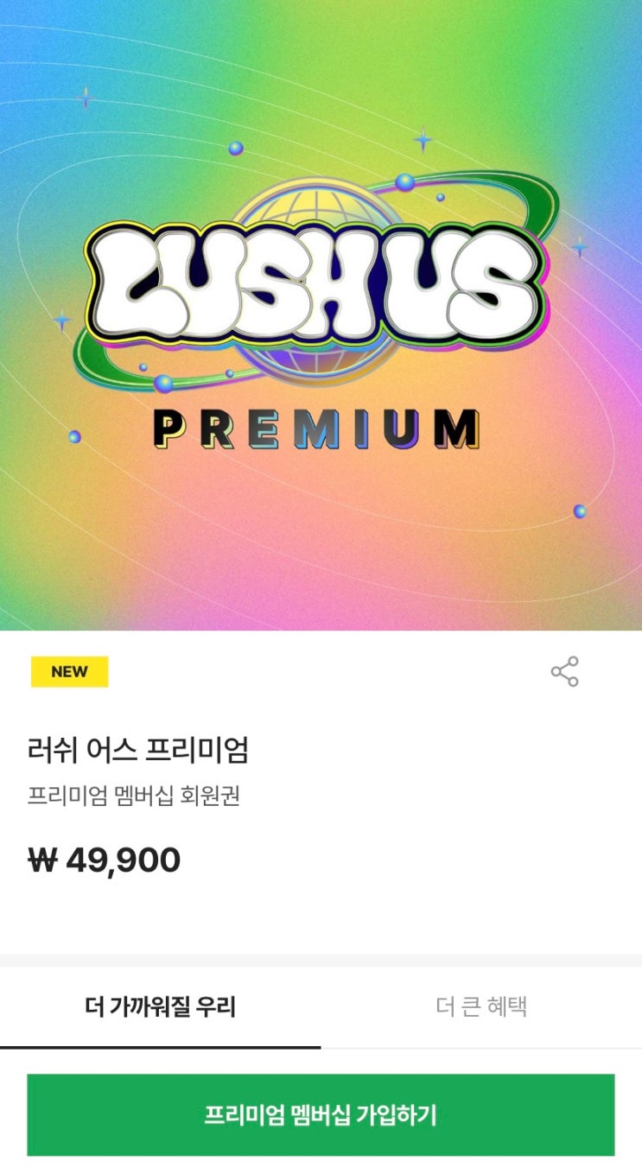
Task: Click the 프리미엄 멤버십 회원권 subtitle
Action: 134,796
